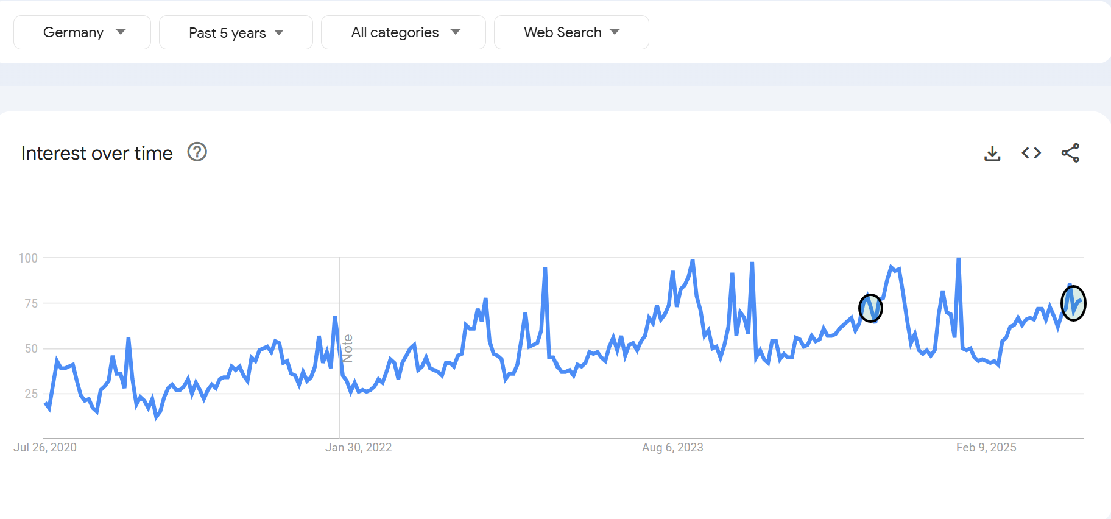Click the 100 value on the y-axis

tap(28, 258)
